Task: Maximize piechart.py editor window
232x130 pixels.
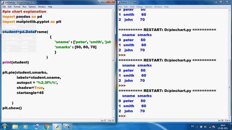Action: [x=104, y=2]
